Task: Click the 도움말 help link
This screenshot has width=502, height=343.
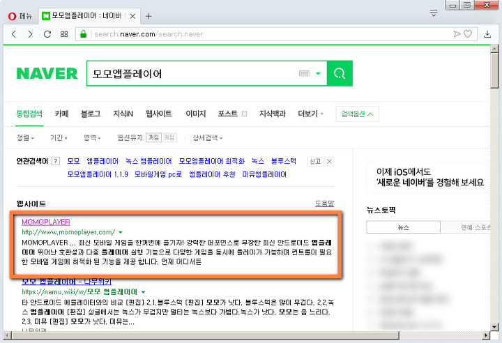Action: [x=324, y=204]
